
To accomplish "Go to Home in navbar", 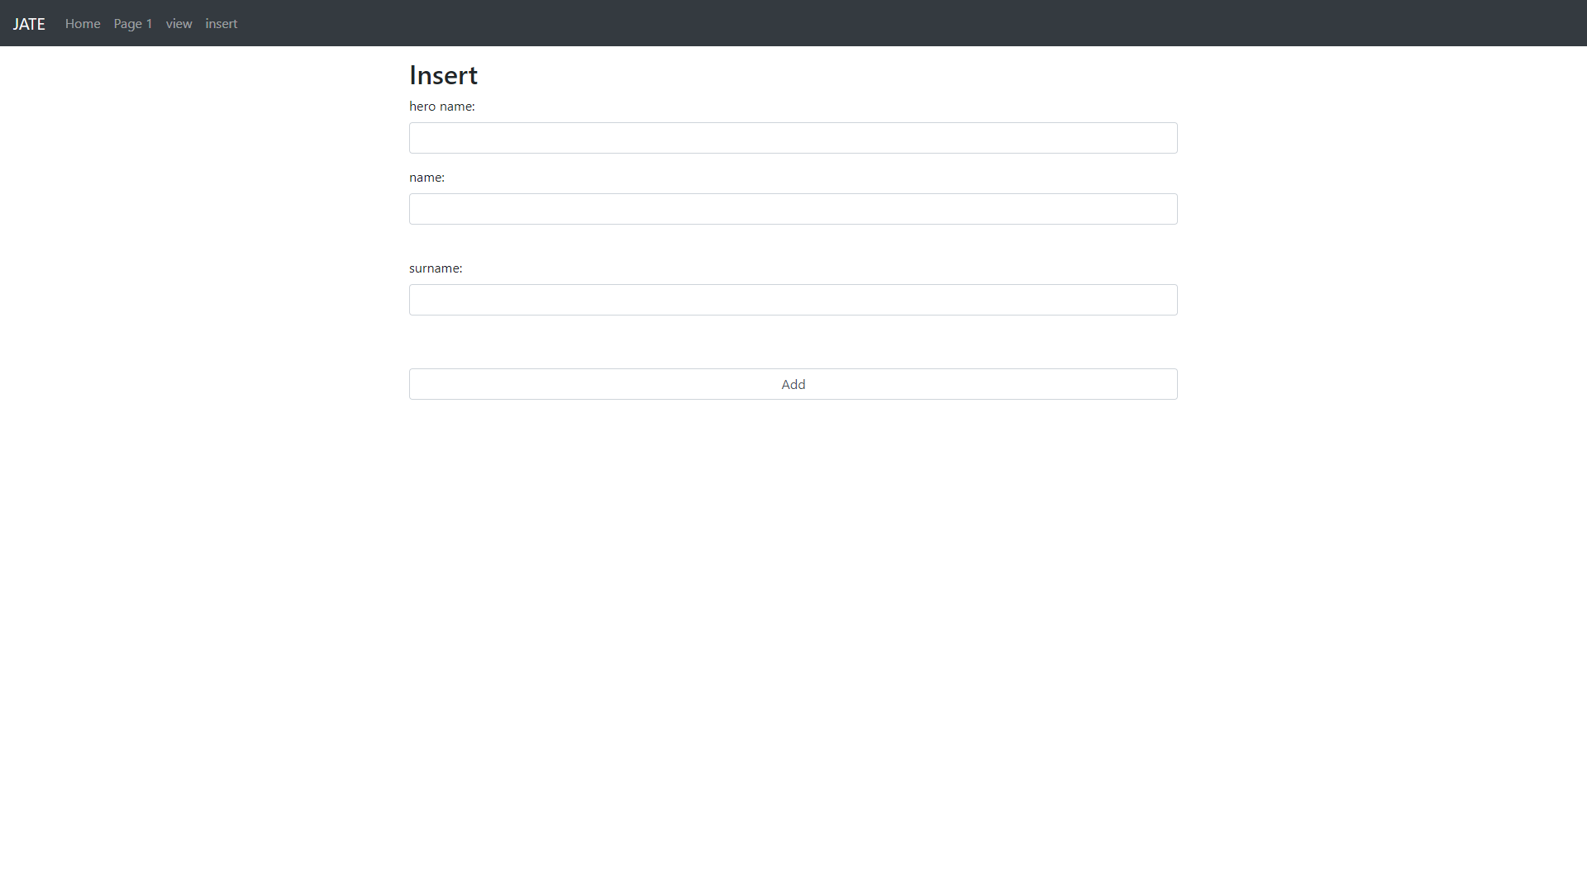I will tap(83, 24).
